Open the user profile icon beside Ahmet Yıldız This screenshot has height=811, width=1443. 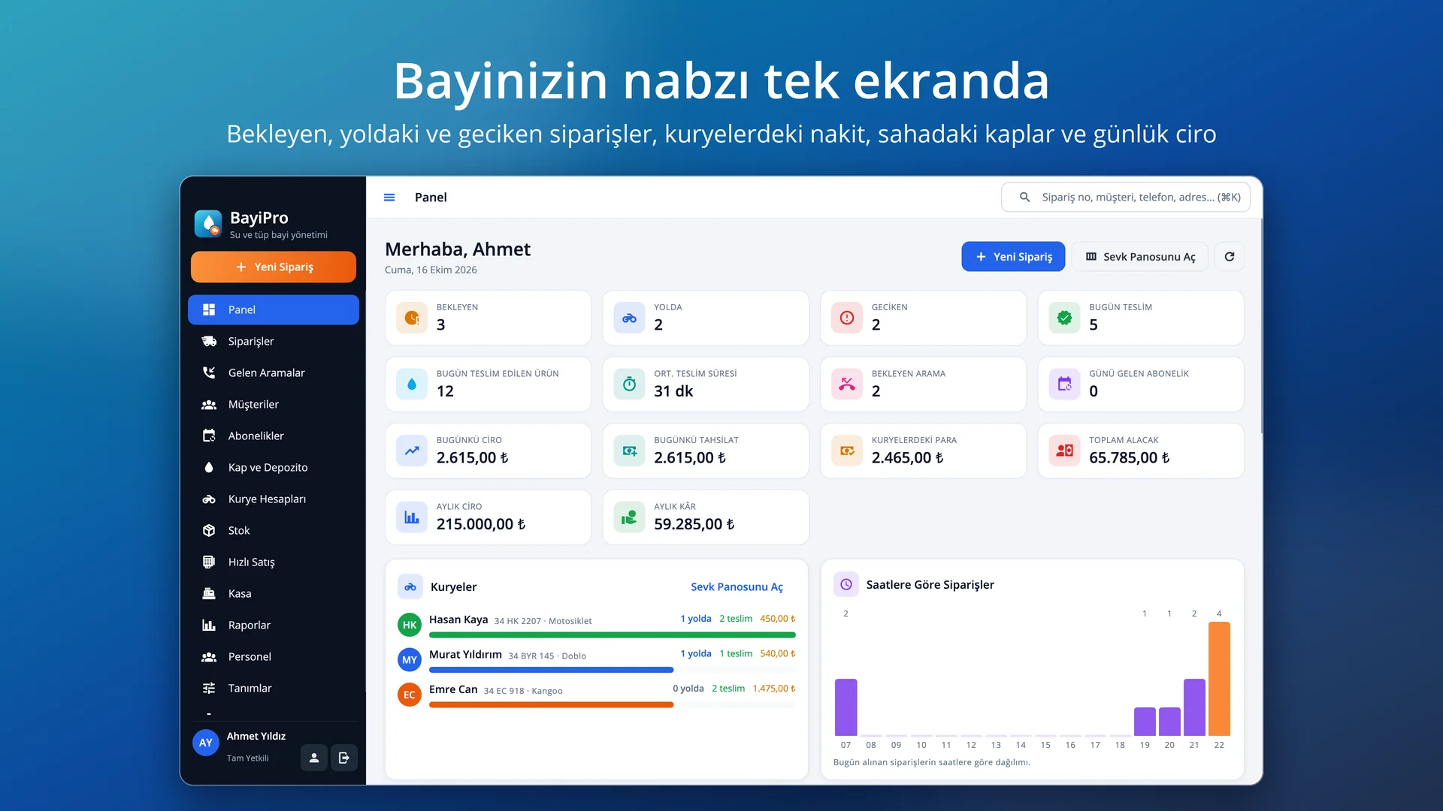pos(314,758)
